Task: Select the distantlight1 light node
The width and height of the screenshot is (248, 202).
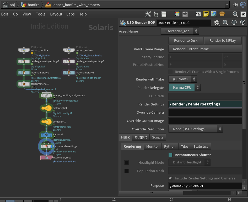Action: coord(46,108)
